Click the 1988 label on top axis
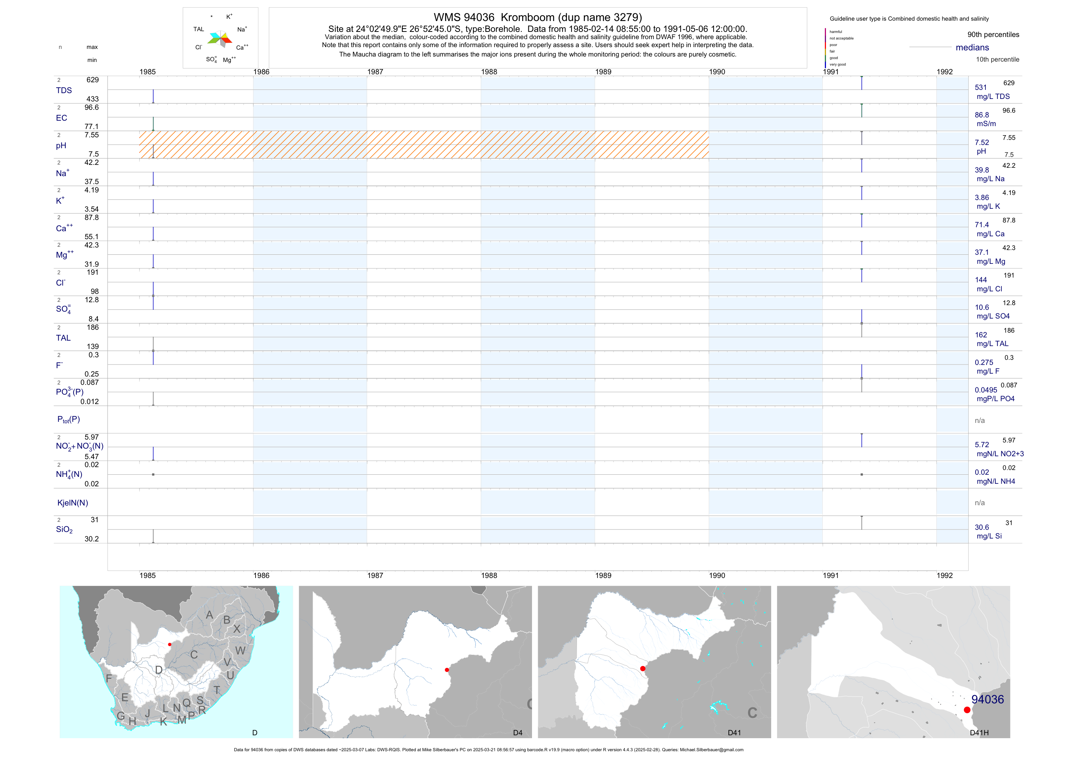The image size is (1076, 761). coord(489,72)
